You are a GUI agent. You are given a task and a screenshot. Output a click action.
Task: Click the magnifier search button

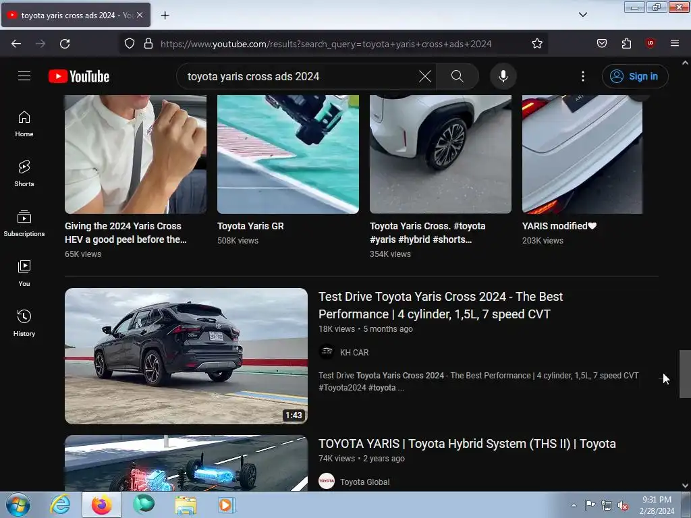[458, 76]
